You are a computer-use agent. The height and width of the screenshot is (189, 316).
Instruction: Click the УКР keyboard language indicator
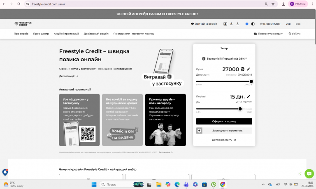point(278,184)
